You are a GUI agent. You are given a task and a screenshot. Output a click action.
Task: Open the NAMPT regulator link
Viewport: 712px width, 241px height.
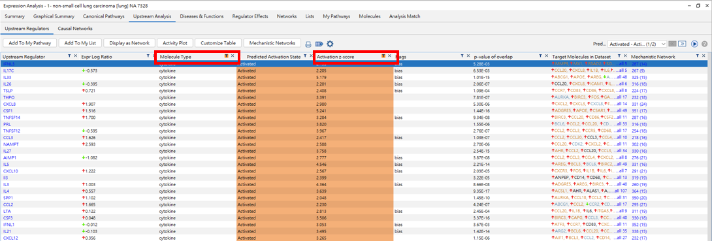click(x=10, y=144)
